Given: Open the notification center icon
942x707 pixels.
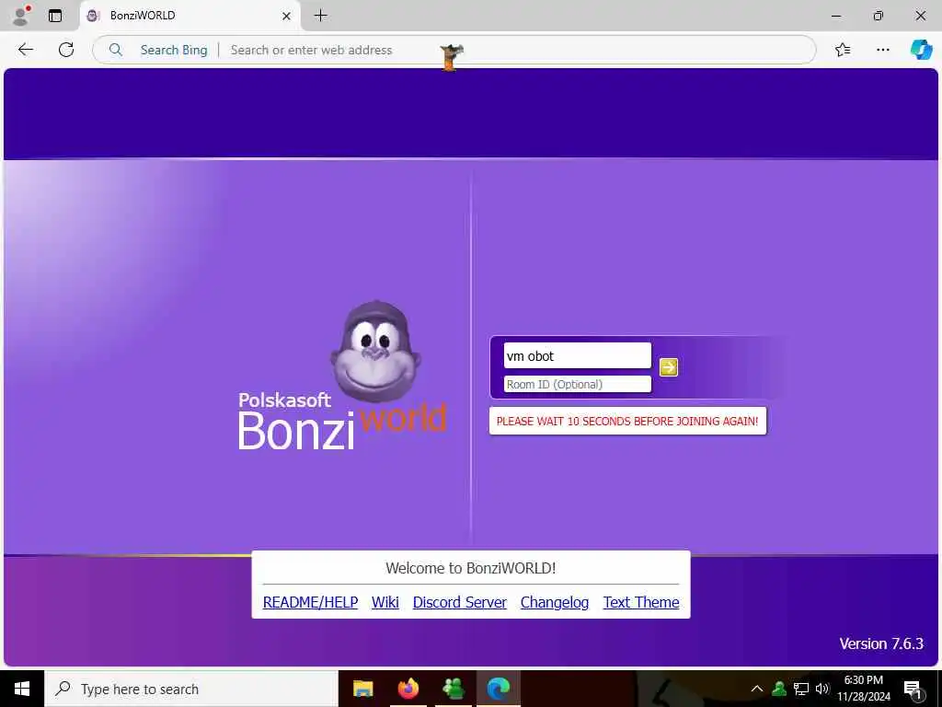Looking at the screenshot, I should coord(913,689).
